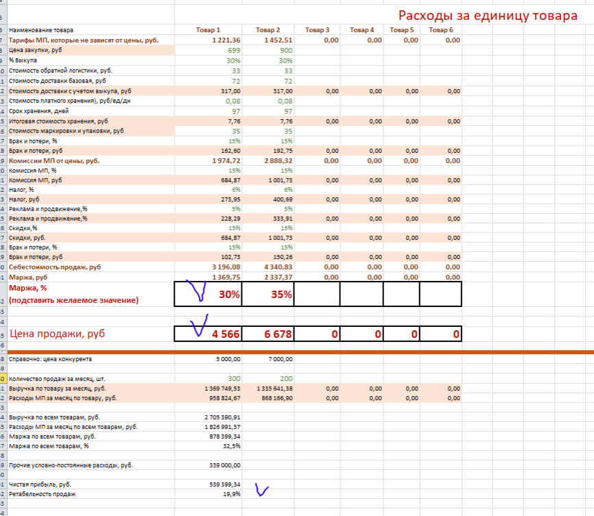Click sale price cell 6 678
This screenshot has width=594, height=516.
click(268, 334)
